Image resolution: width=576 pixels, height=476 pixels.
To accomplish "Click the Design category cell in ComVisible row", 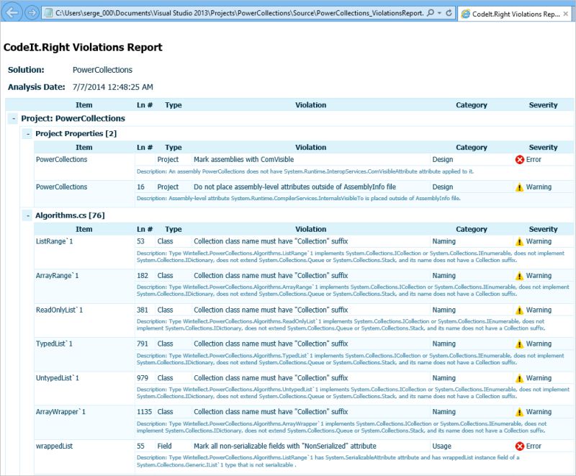I will (x=443, y=159).
